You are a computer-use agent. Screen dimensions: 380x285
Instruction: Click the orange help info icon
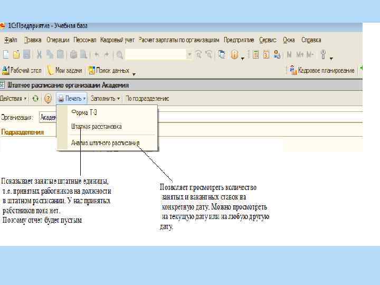click(x=234, y=54)
